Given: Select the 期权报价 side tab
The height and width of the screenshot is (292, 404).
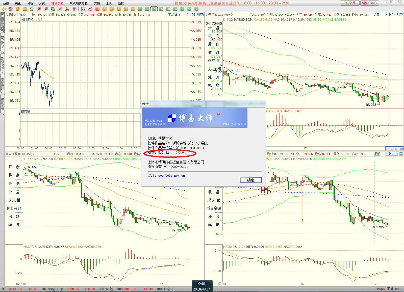Looking at the screenshot, I should point(3,63).
